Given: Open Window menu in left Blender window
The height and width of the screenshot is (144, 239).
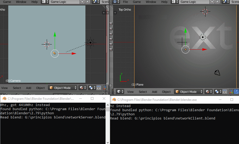Looking at the screenshot, I should click(x=21, y=2).
